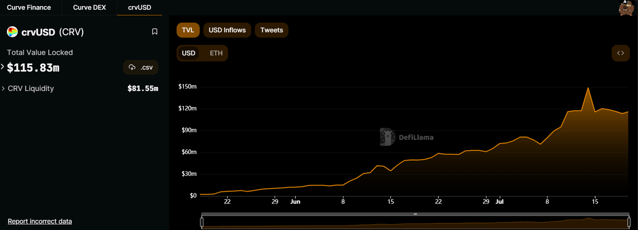Click the crvUSD (CRV) title text
This screenshot has height=230, width=638.
(53, 32)
